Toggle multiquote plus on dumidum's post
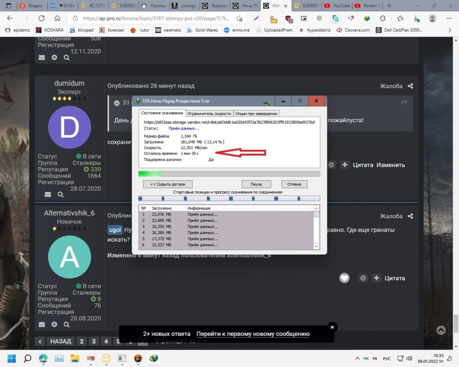The width and height of the screenshot is (459, 367). [x=345, y=165]
